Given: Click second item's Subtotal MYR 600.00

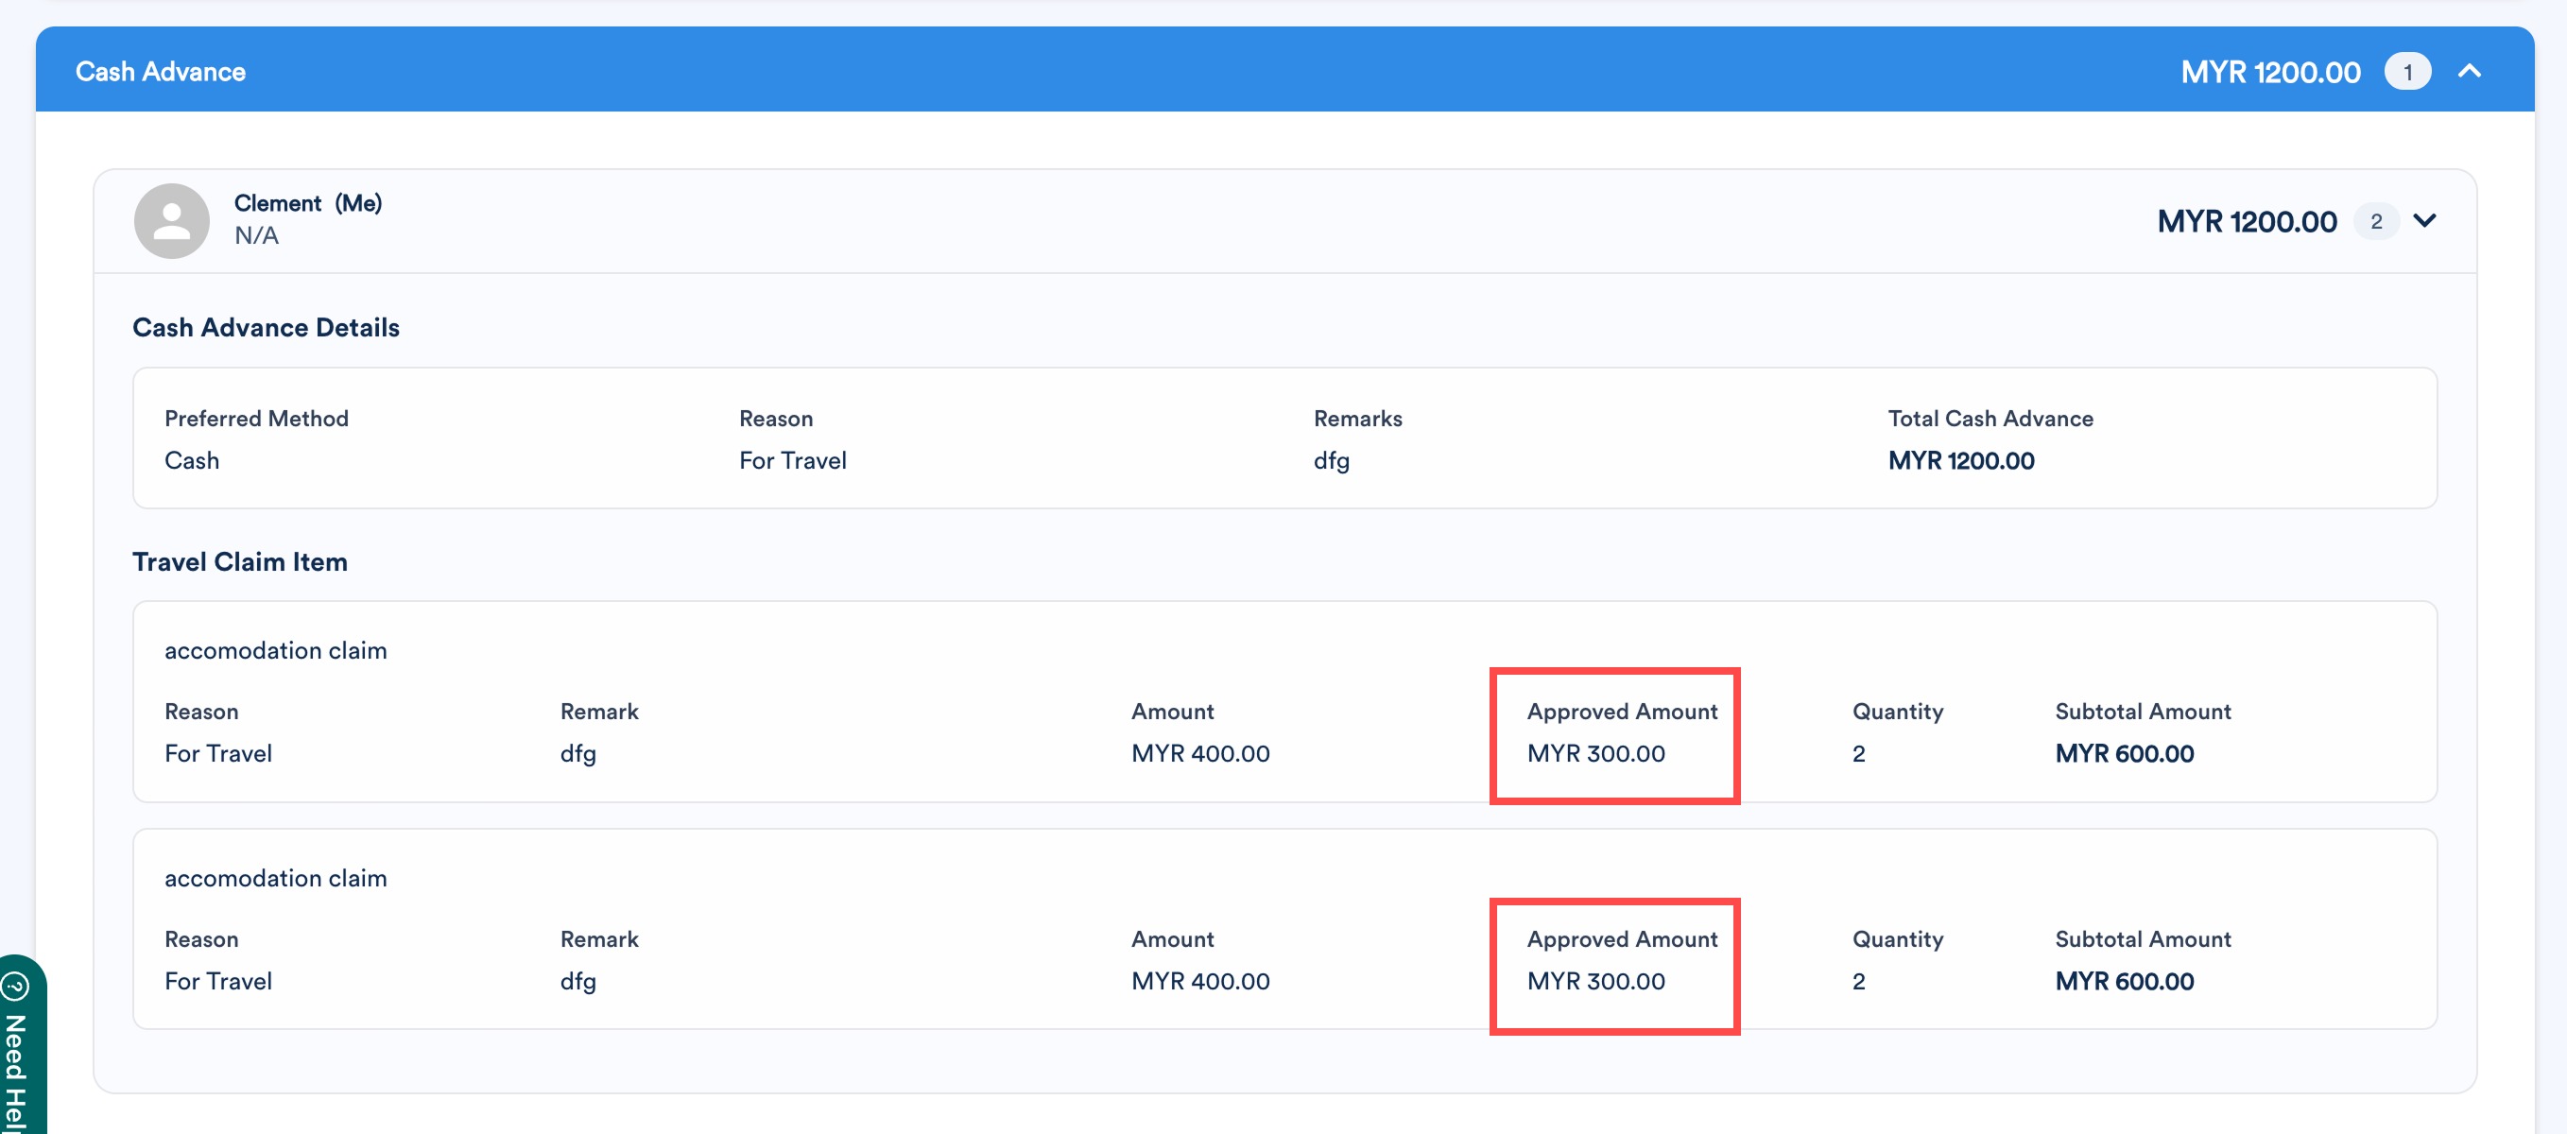Looking at the screenshot, I should (x=2124, y=981).
